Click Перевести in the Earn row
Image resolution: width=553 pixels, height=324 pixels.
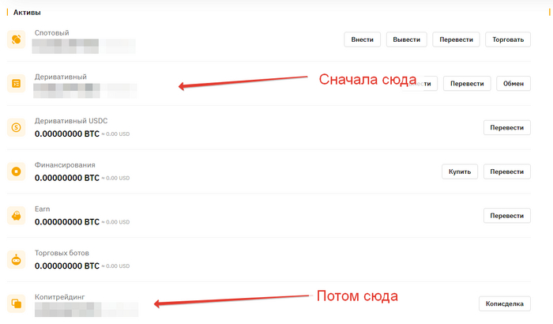coord(507,216)
